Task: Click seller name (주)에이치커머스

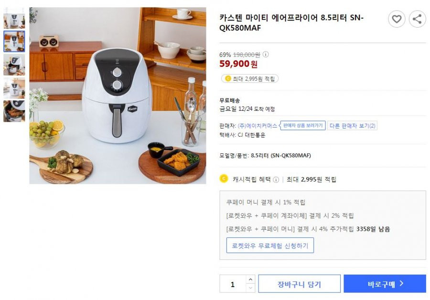Action: 257,126
